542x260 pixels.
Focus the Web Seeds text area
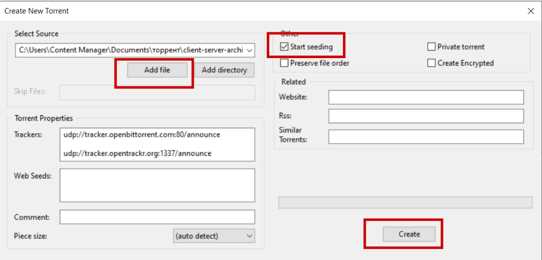157,185
